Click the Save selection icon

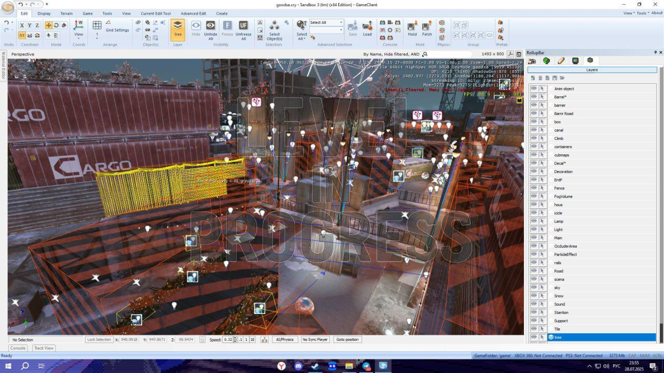(352, 29)
